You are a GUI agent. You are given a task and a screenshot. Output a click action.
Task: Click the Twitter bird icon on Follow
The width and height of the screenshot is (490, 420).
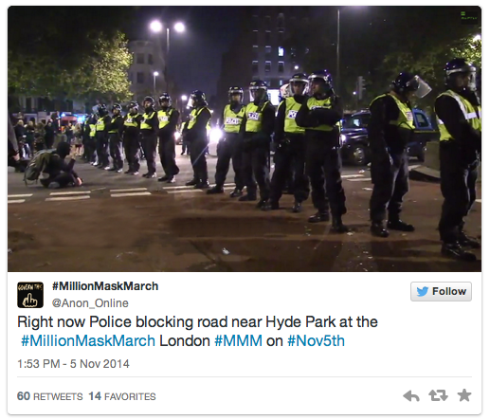point(423,291)
